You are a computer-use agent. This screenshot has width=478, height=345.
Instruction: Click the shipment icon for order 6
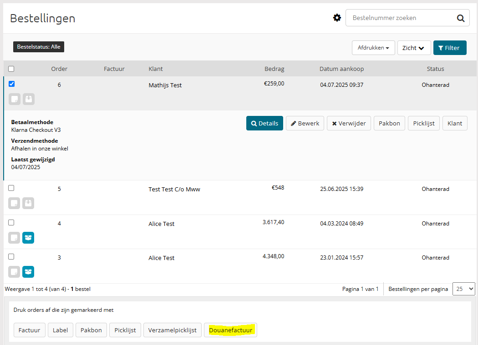coord(29,99)
